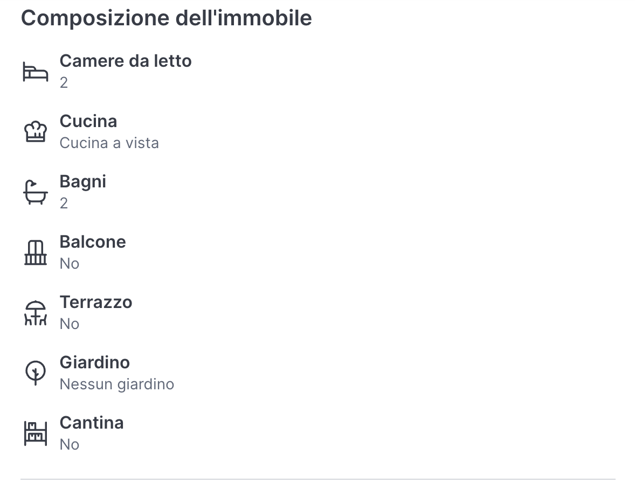Click the Terrazzo umbrella table icon

(x=36, y=313)
